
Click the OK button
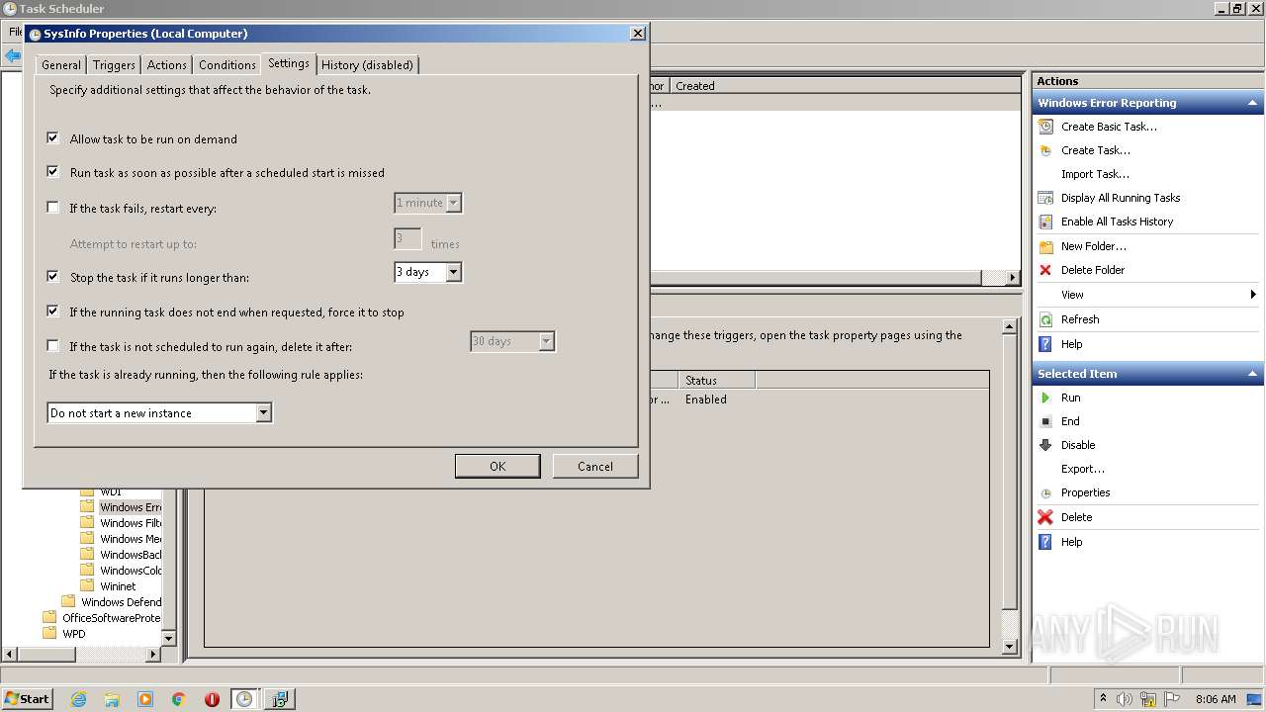497,466
